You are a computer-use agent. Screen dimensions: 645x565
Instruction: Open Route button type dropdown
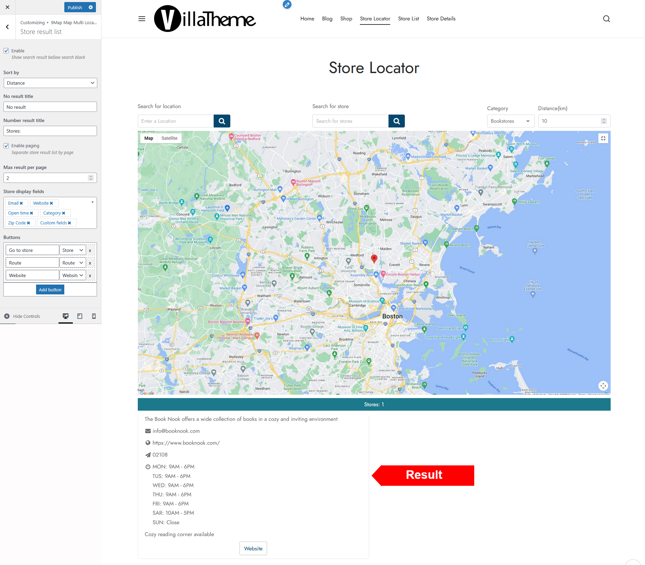(x=73, y=263)
